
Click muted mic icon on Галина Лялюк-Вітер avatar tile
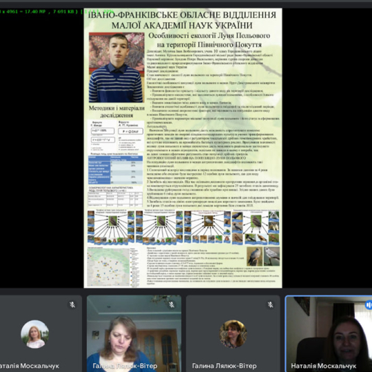(271, 304)
